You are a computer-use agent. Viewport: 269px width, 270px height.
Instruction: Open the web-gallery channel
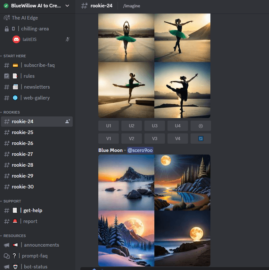(37, 98)
